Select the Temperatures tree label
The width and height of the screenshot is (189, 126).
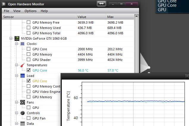[37, 65]
